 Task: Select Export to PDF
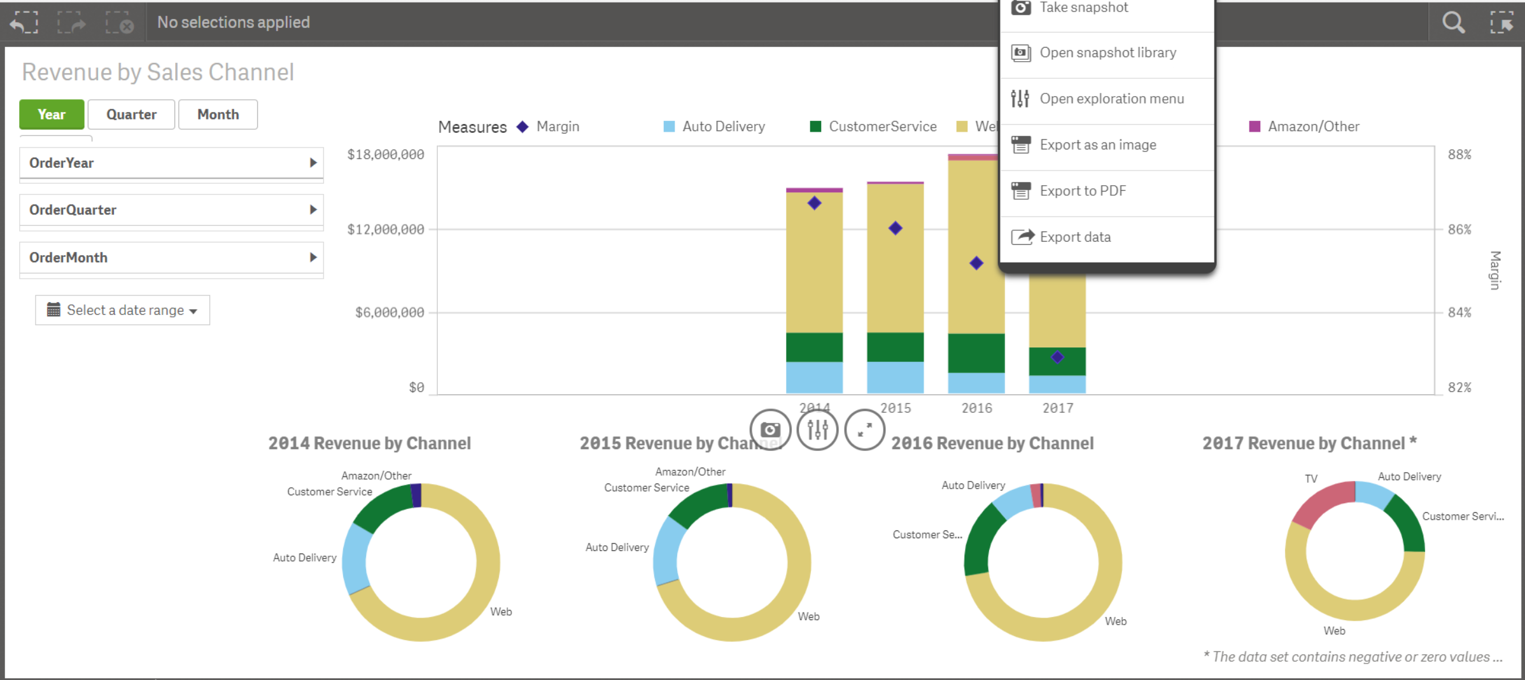(1107, 193)
